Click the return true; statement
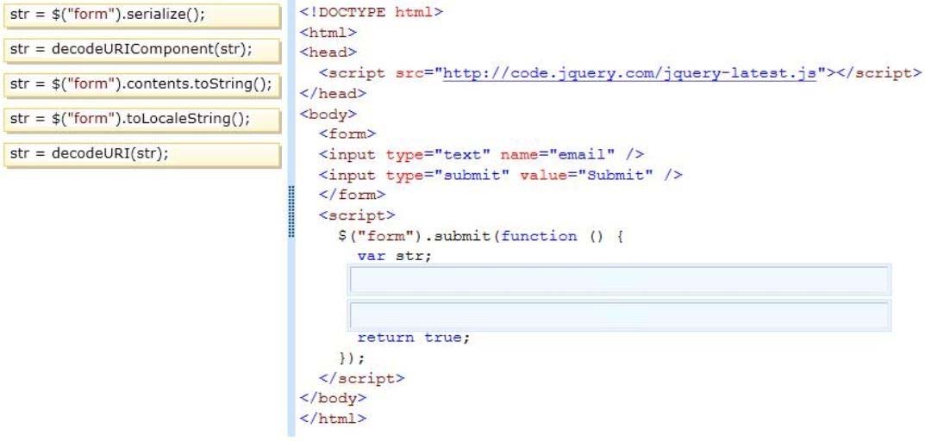Image resolution: width=925 pixels, height=441 pixels. click(414, 338)
